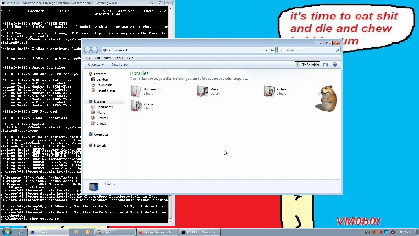419x236 pixels.
Task: Open the File menu
Action: [x=88, y=58]
